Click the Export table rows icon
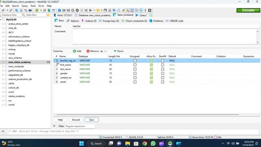Viewport: 261px width, 147px height. 49,10
